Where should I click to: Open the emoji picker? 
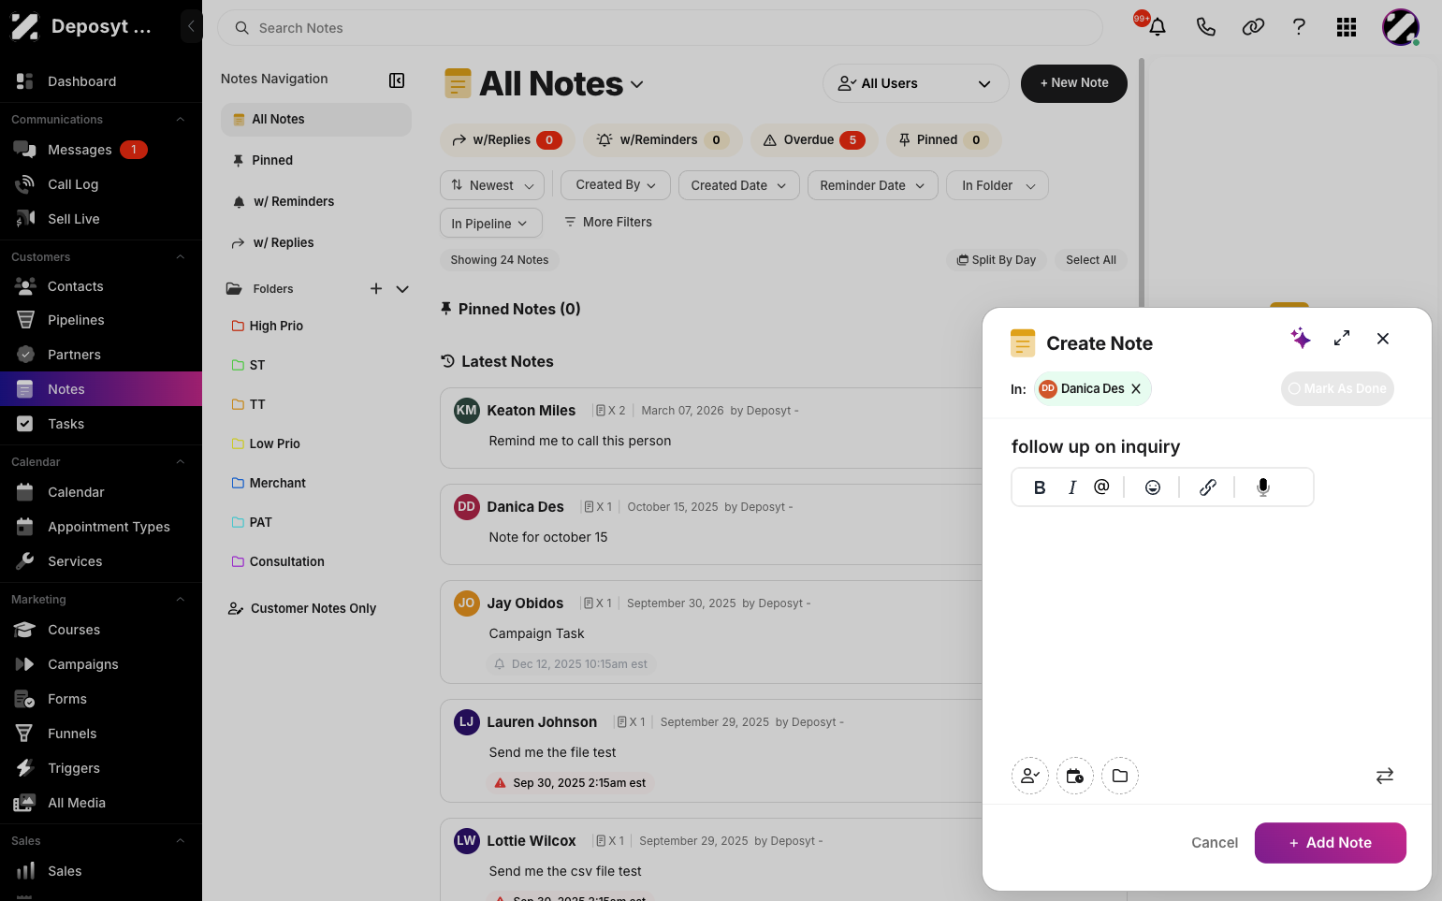[1153, 487]
